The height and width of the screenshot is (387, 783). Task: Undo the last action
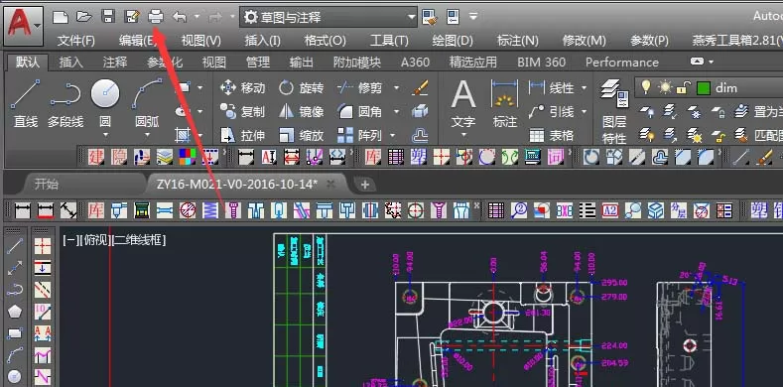coord(180,17)
